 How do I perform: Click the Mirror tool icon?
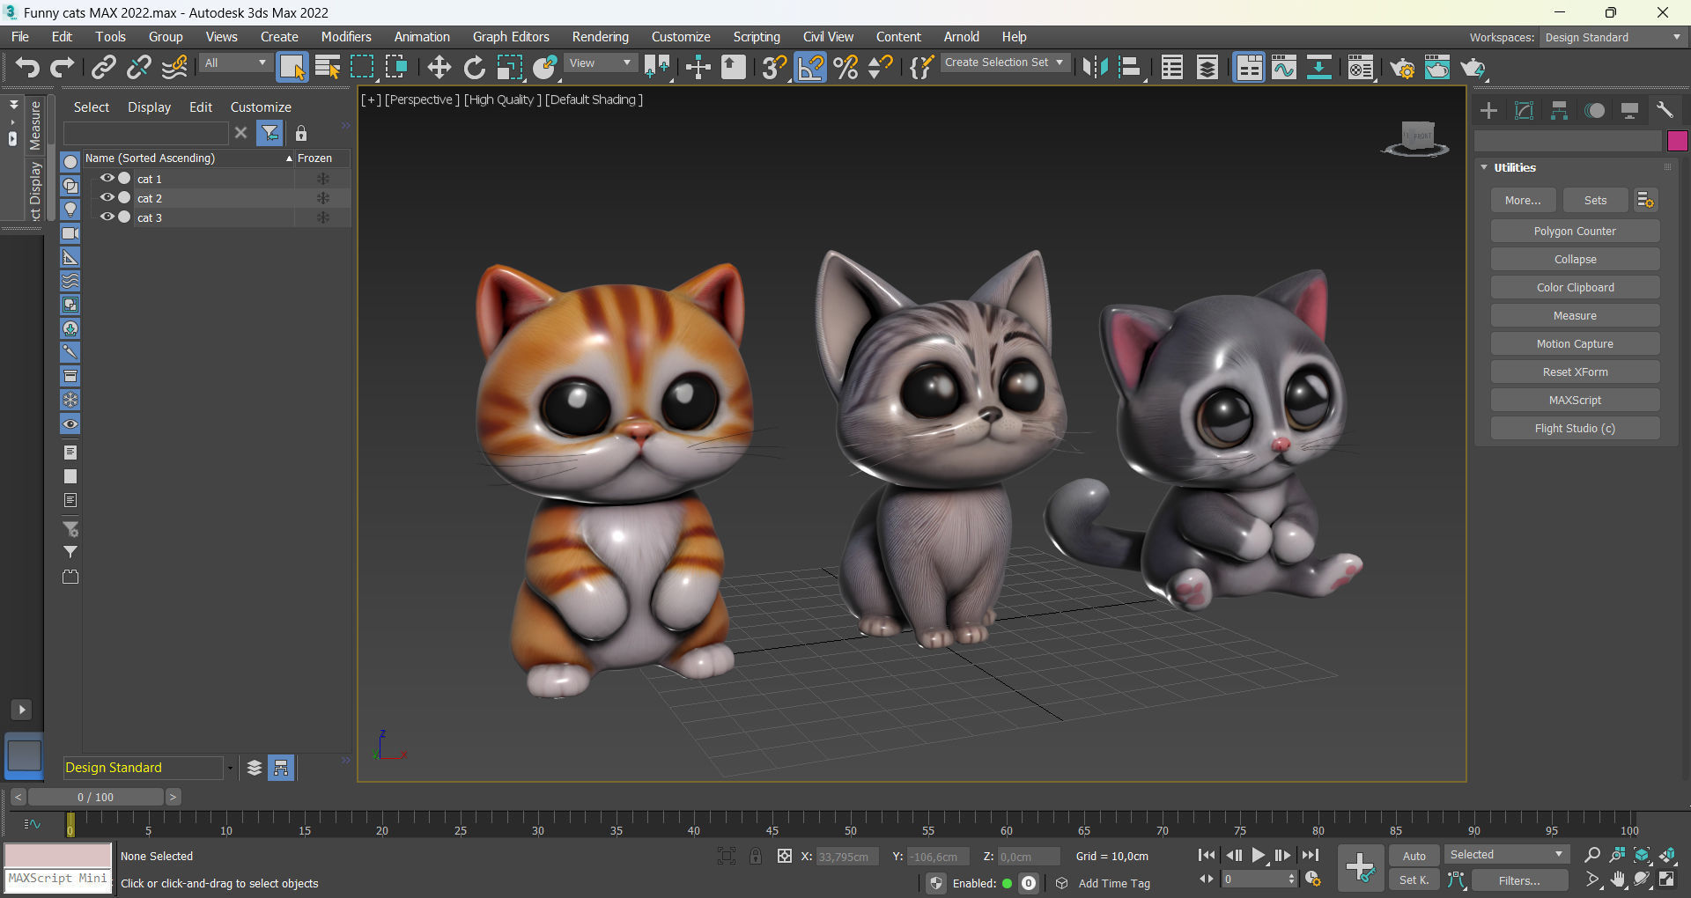click(x=1095, y=67)
